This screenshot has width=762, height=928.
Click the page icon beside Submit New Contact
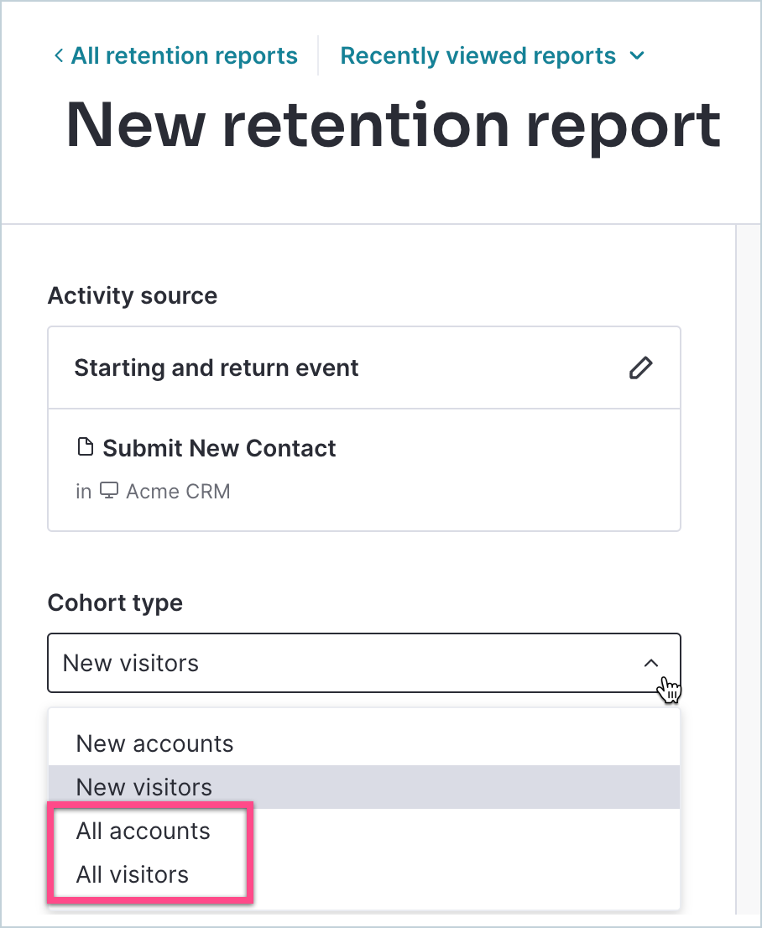click(x=86, y=446)
